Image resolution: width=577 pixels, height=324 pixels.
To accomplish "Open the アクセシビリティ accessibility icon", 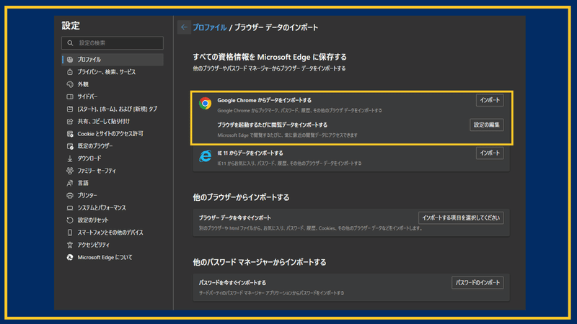I will point(70,245).
